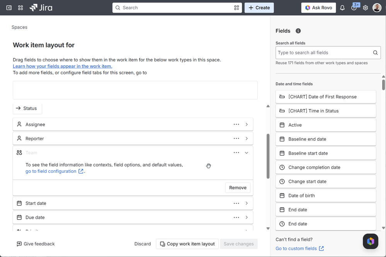386x257 pixels.
Task: Expand the Assignee field row
Action: tap(247, 124)
